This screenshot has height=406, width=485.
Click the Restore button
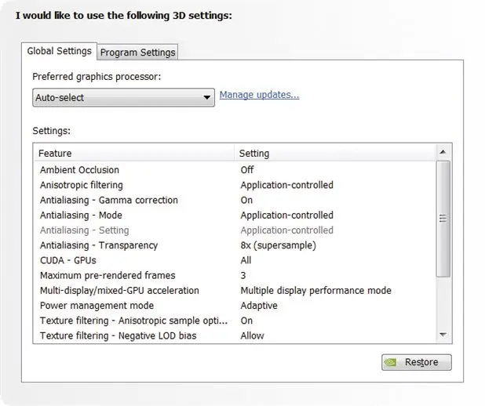(x=417, y=362)
